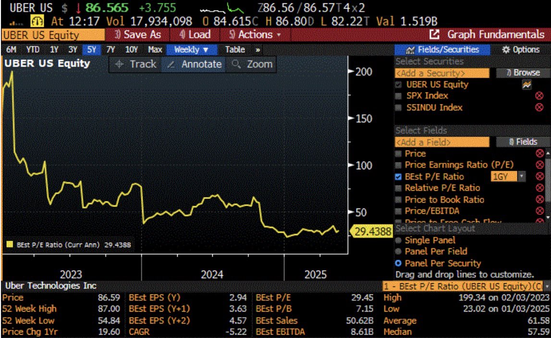Expand the 1GY dropdown for BEst P/E Ratio
This screenshot has width=551, height=338.
pos(522,177)
